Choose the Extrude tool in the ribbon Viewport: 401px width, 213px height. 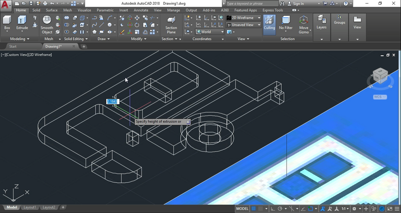(x=22, y=23)
